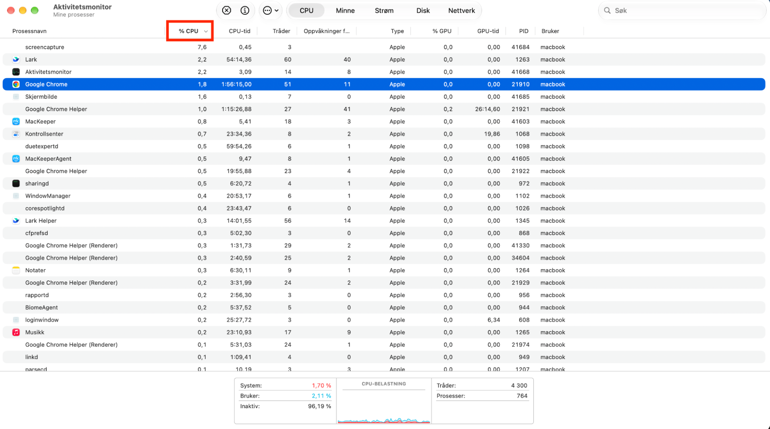The height and width of the screenshot is (429, 770).
Task: Click the Google Chrome icon in selected row
Action: point(16,84)
